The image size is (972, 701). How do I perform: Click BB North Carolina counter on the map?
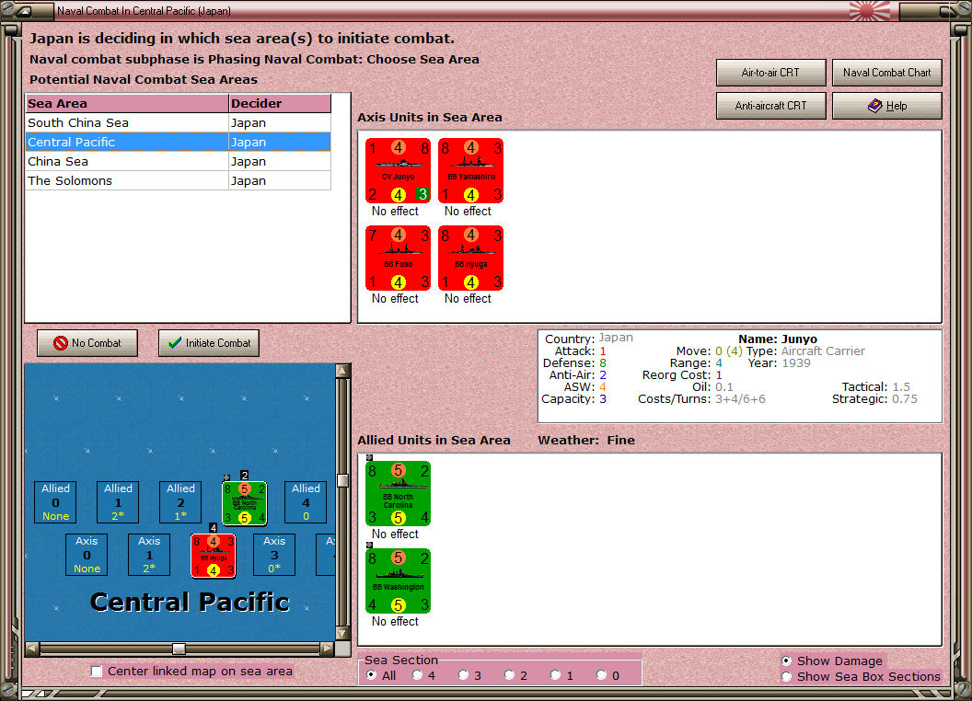point(245,503)
